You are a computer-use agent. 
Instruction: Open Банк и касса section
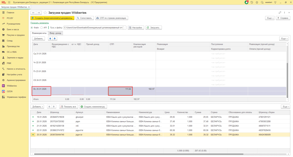tap(13, 29)
